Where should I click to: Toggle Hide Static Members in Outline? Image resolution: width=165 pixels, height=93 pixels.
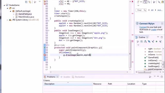click(153, 42)
